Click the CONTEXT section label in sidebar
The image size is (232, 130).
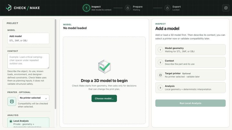(13, 51)
